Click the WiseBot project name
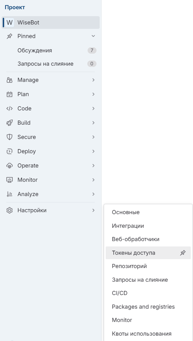This screenshot has width=193, height=341. (x=28, y=23)
